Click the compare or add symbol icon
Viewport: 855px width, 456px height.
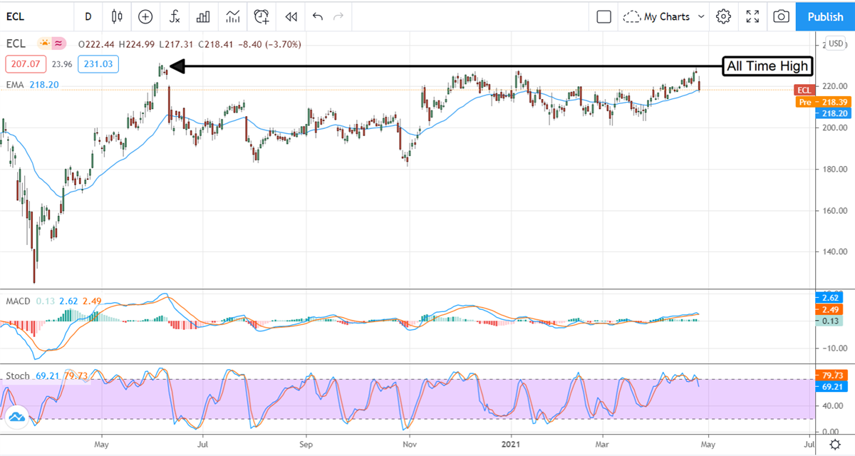[145, 16]
